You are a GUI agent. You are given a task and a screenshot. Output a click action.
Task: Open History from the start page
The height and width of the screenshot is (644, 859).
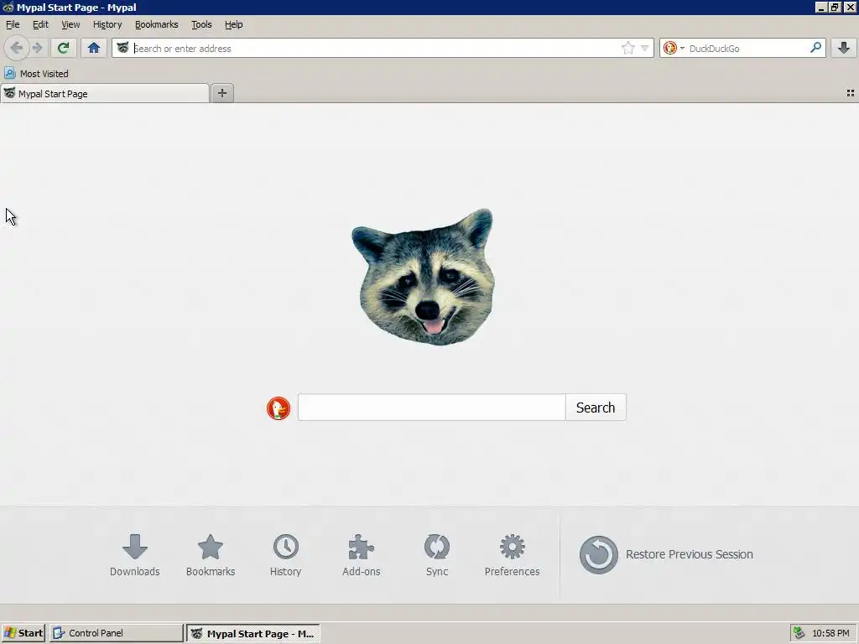click(x=285, y=555)
